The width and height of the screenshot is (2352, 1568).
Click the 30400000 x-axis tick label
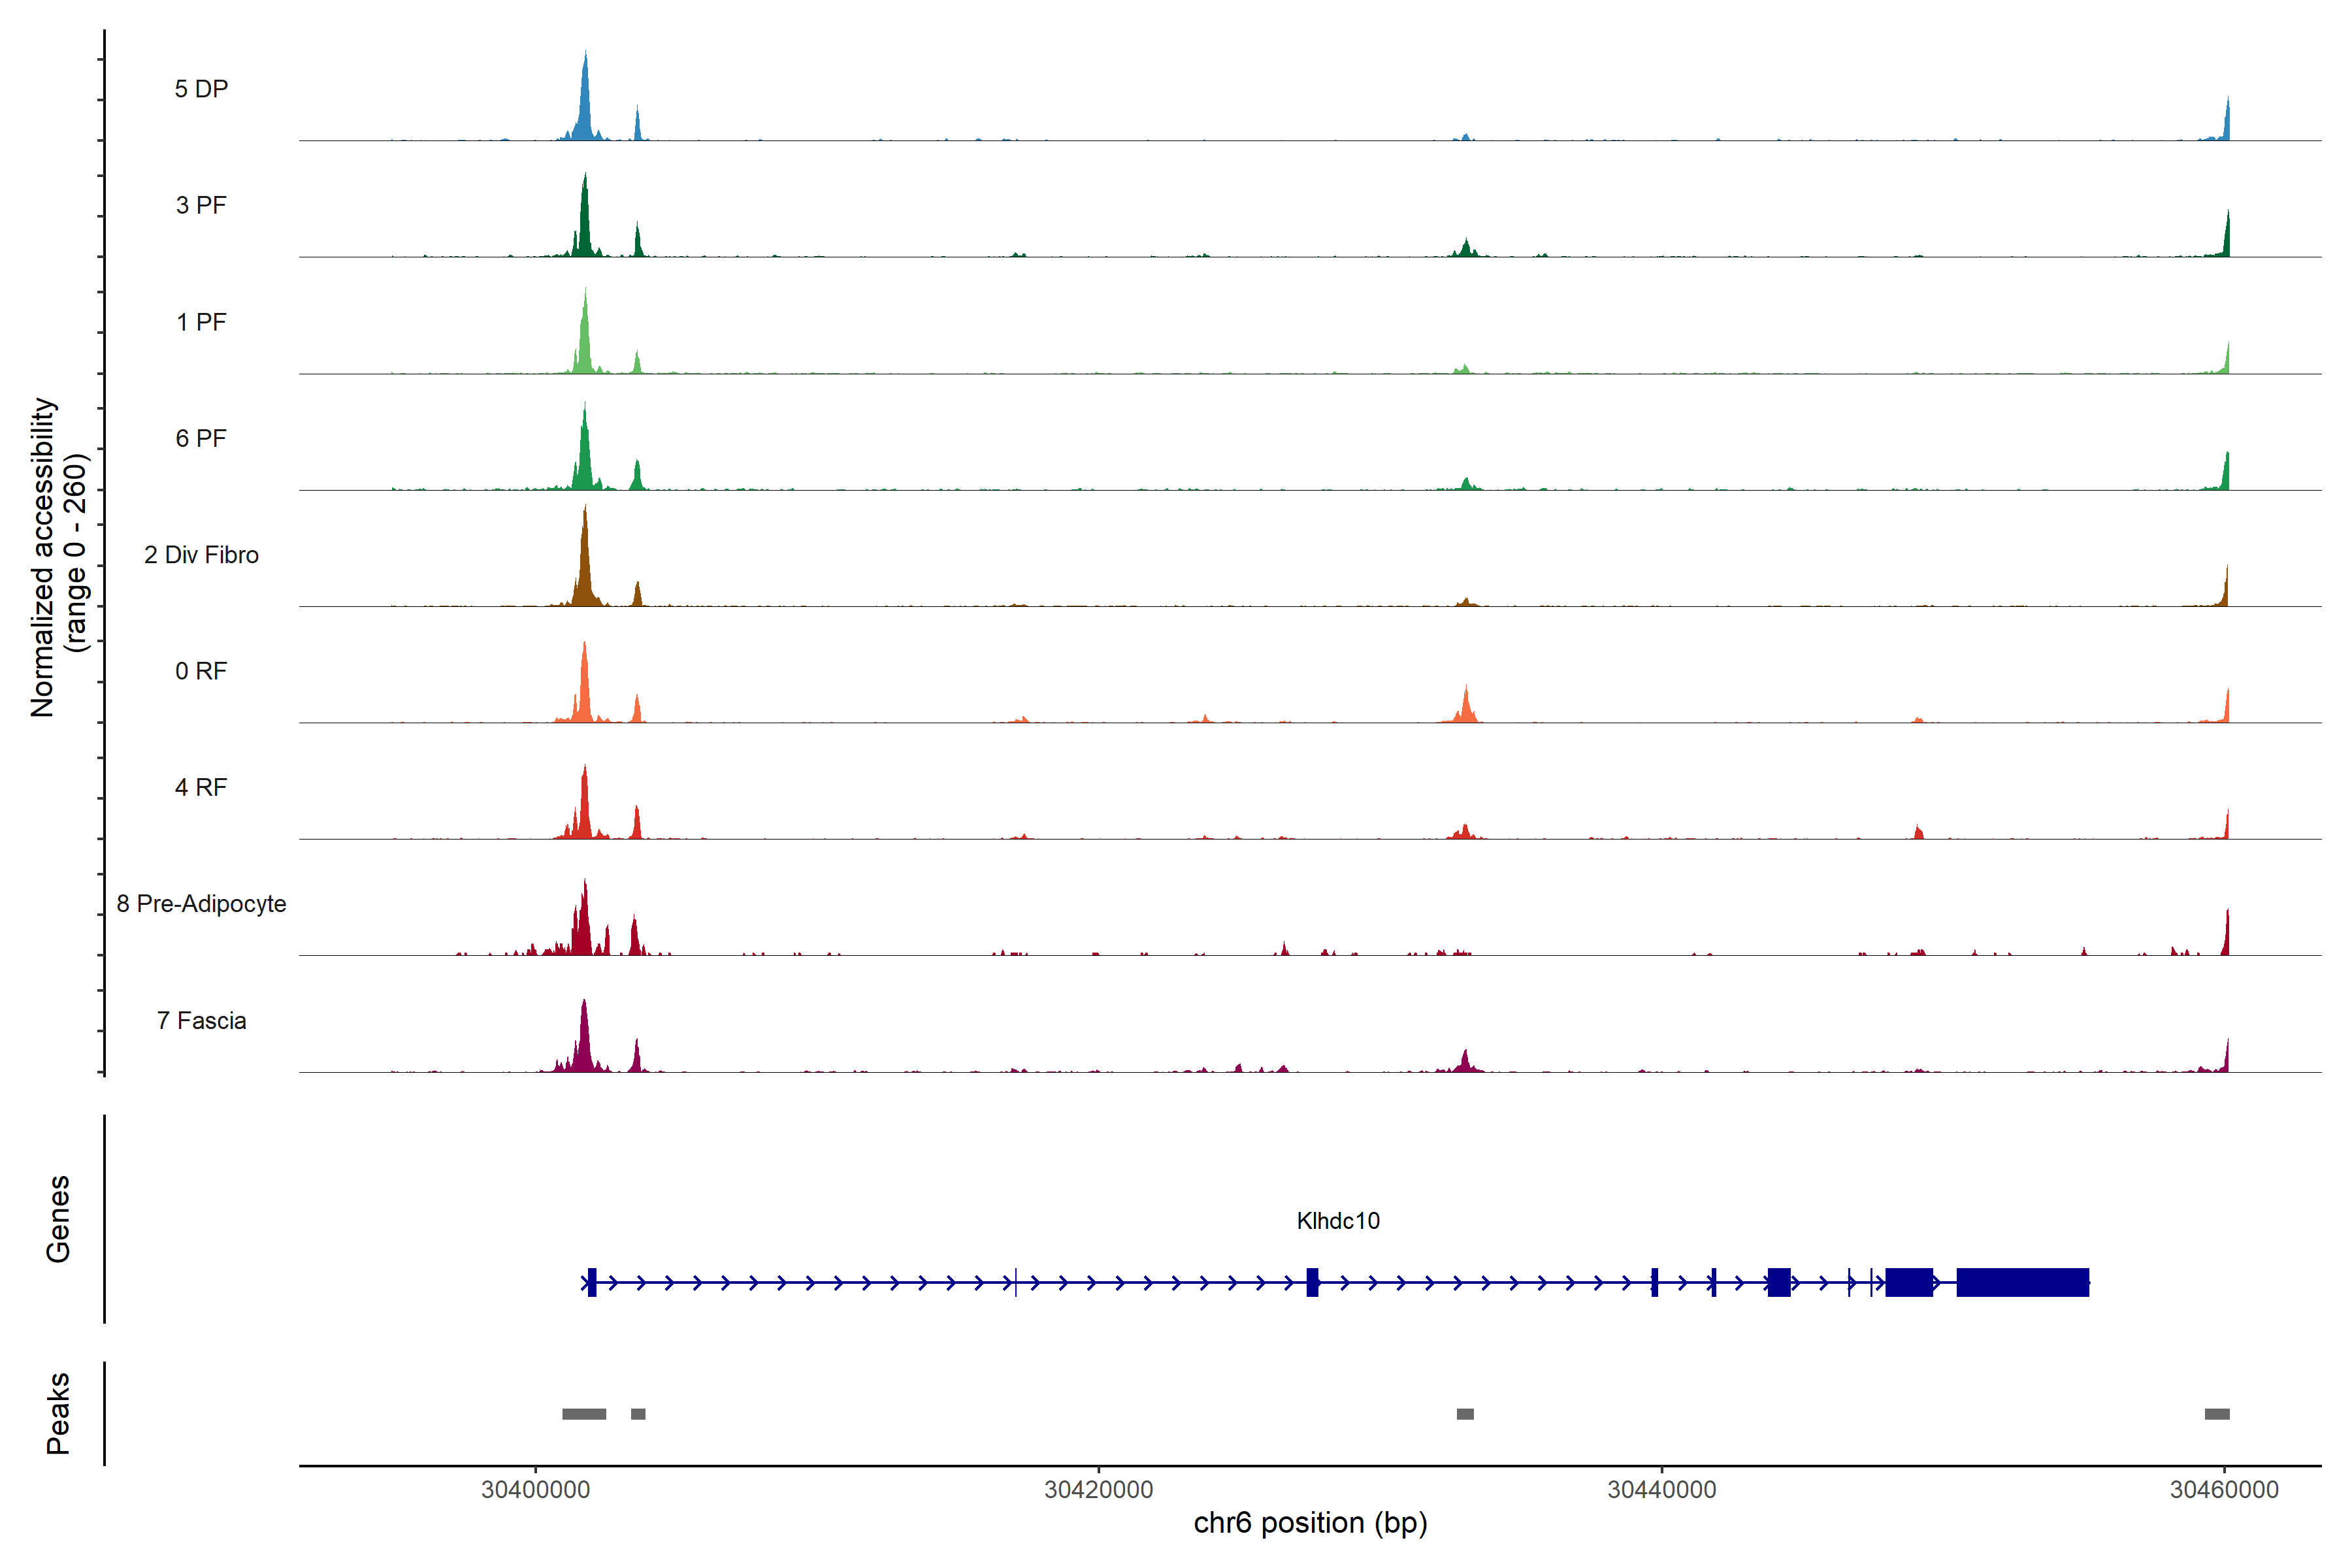(535, 1490)
